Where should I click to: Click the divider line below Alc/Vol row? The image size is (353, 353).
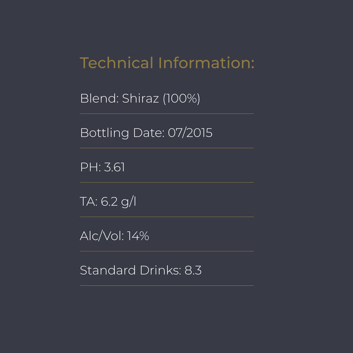(167, 251)
